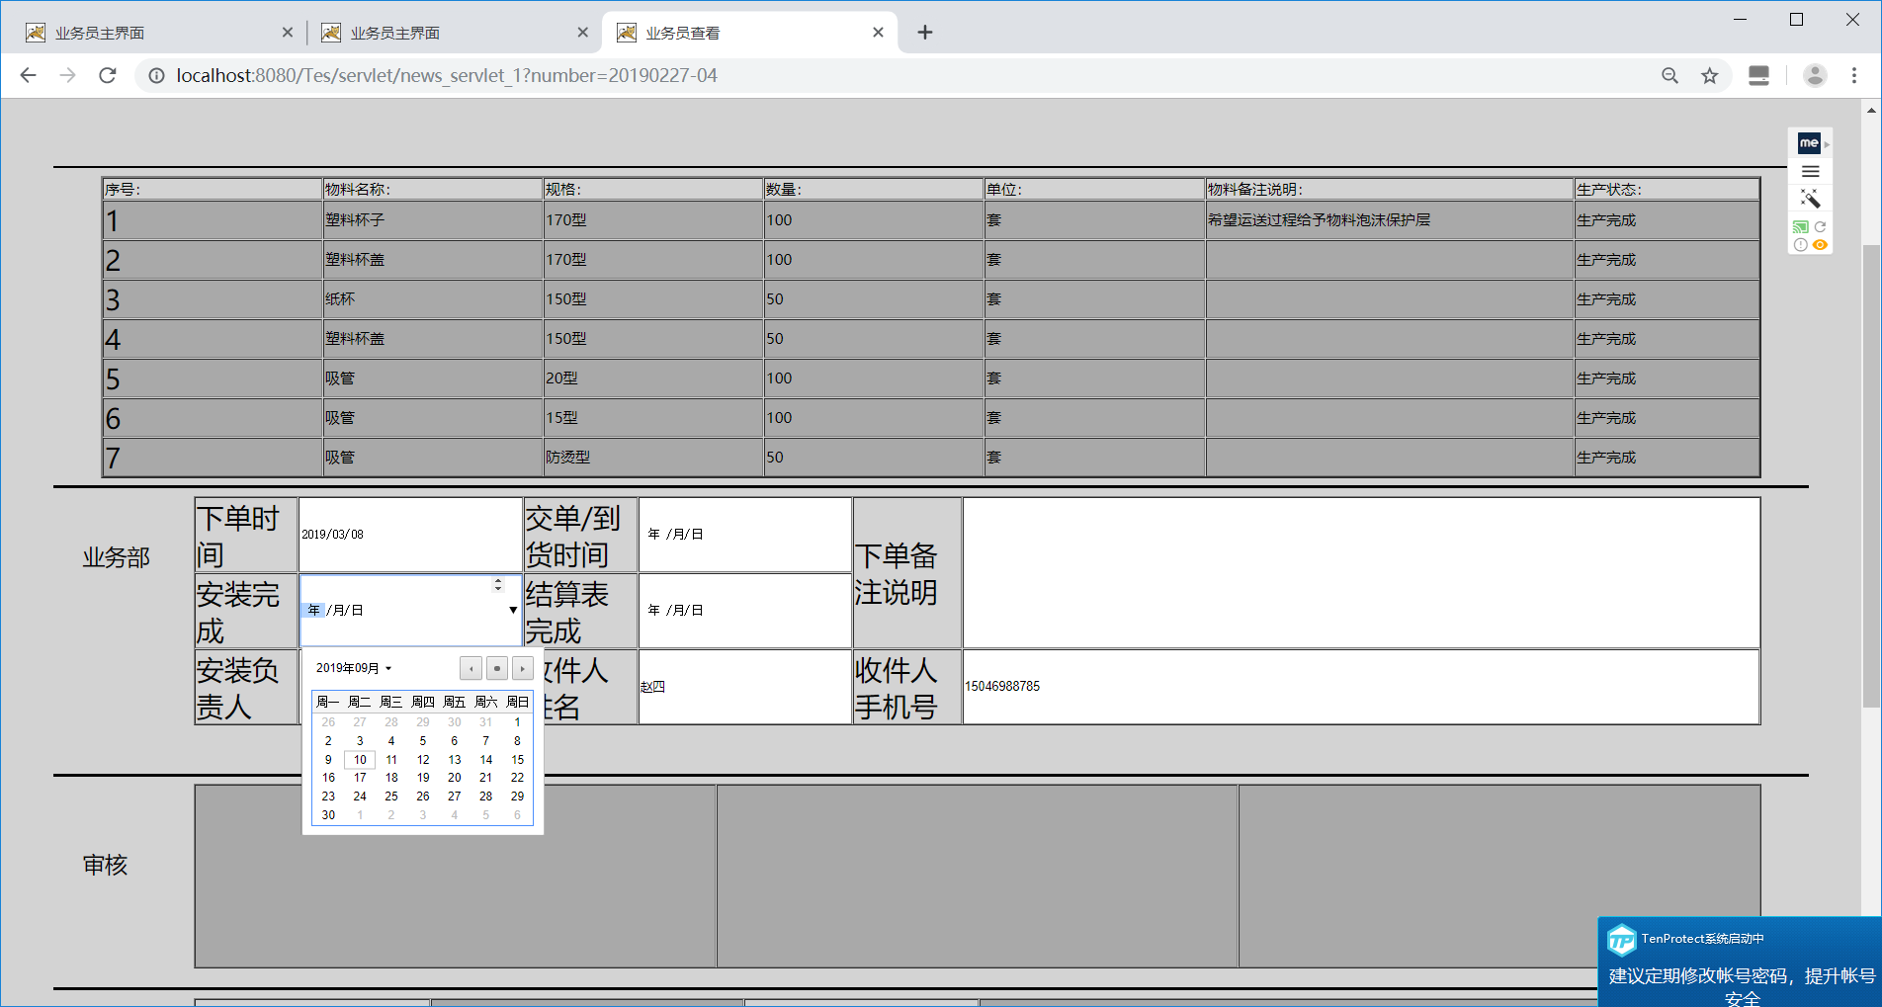Viewport: 1882px width, 1007px height.
Task: Open the hamburger menu in side toolbar
Action: tap(1810, 172)
